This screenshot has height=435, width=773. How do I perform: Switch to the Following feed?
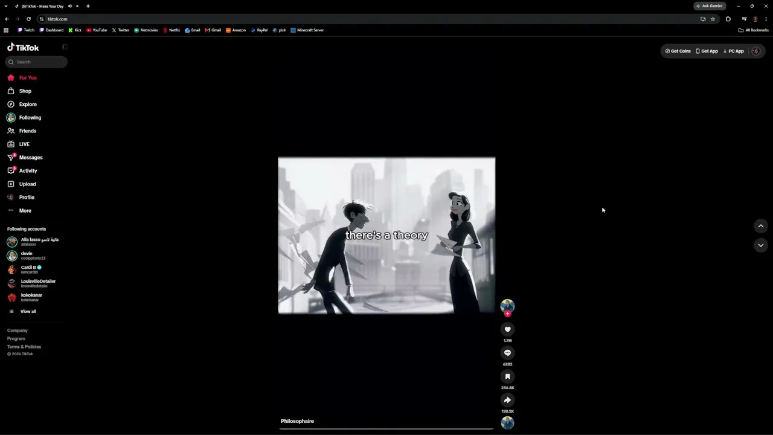click(24, 118)
